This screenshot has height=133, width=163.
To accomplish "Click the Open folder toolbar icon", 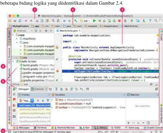I will click(10, 21).
